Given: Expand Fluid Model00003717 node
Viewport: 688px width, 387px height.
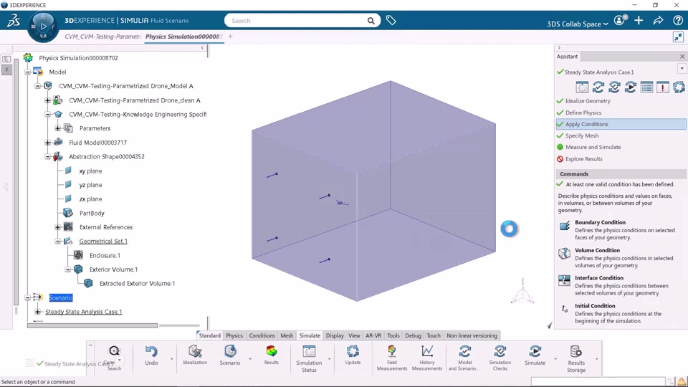Looking at the screenshot, I should point(47,143).
